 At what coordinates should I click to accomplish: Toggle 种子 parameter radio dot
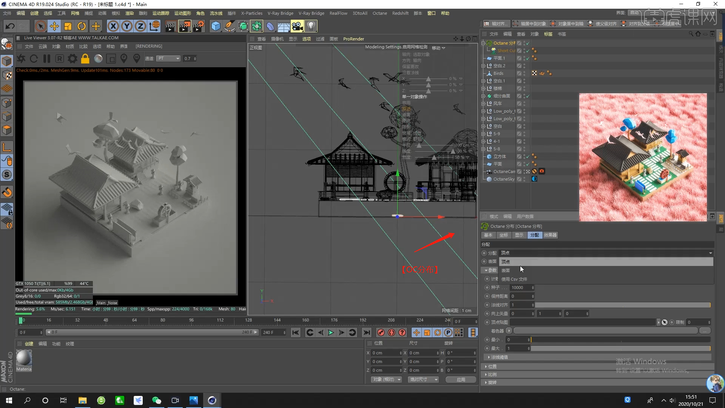pos(487,287)
